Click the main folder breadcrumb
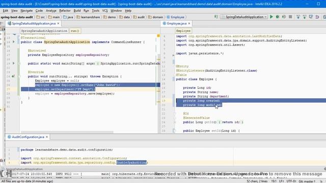The width and height of the screenshot is (326, 183). pos(54,17)
